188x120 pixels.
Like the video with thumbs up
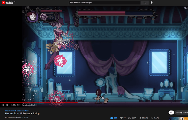click(x=112, y=118)
